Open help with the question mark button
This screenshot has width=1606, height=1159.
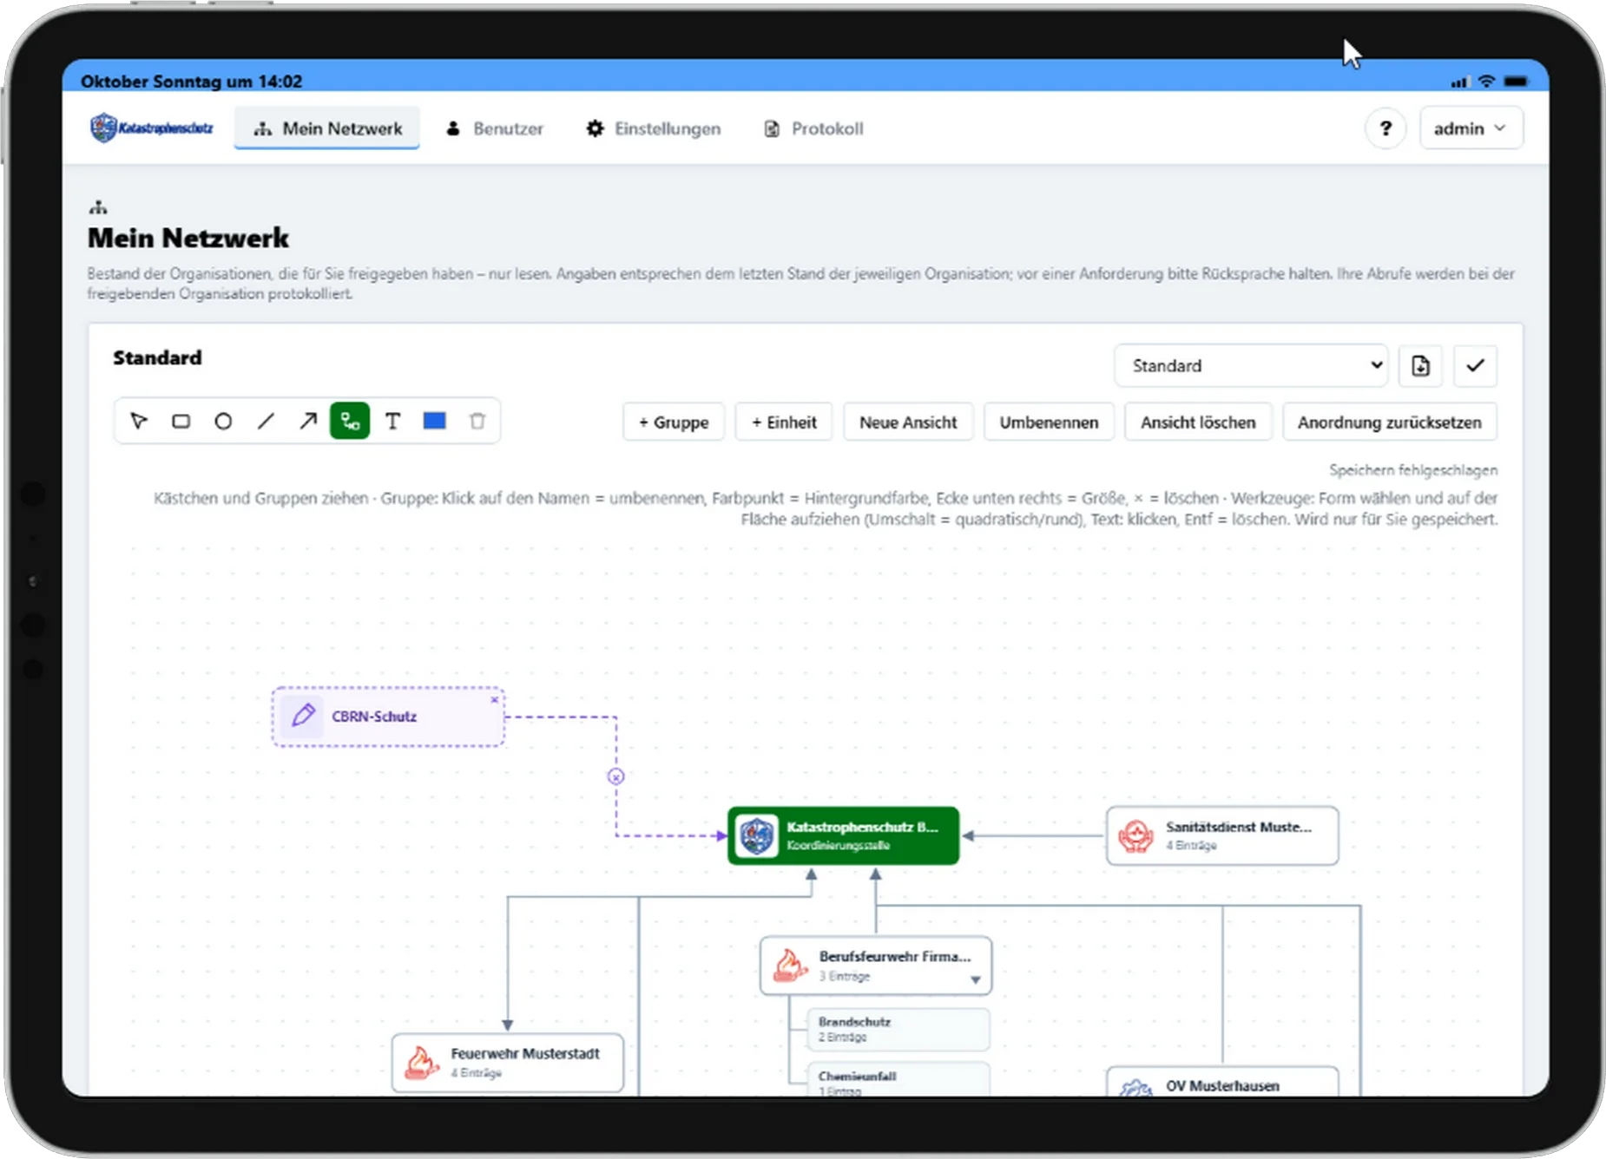pyautogui.click(x=1386, y=128)
